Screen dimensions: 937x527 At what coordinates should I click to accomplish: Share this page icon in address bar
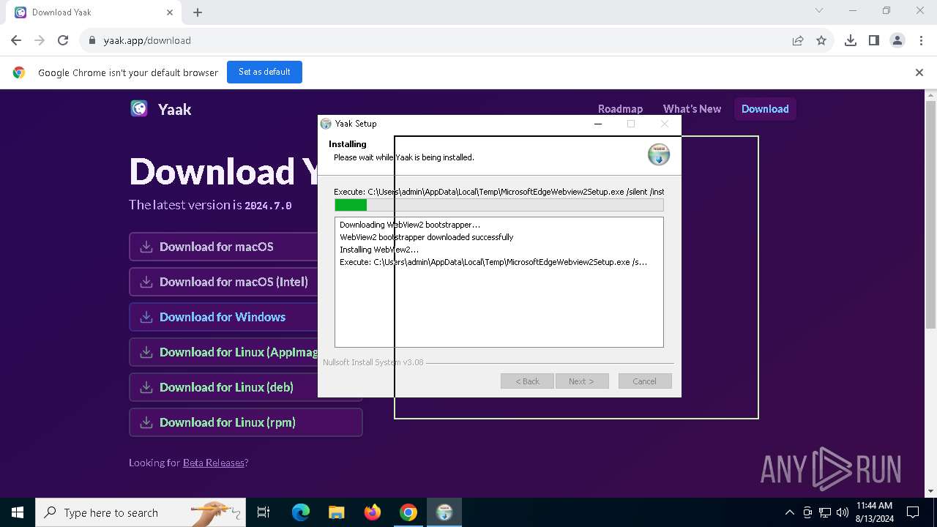pyautogui.click(x=798, y=40)
